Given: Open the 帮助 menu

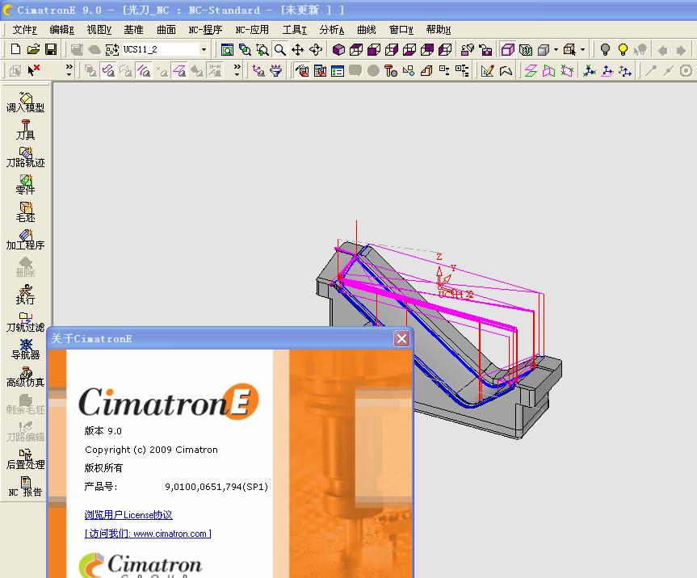Looking at the screenshot, I should pos(439,30).
